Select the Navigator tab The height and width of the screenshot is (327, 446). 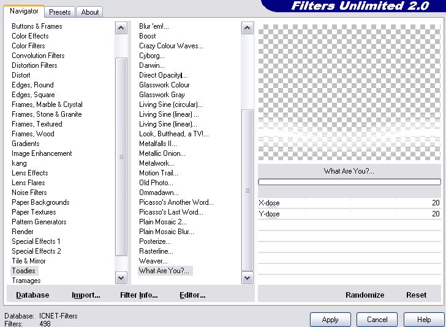24,11
